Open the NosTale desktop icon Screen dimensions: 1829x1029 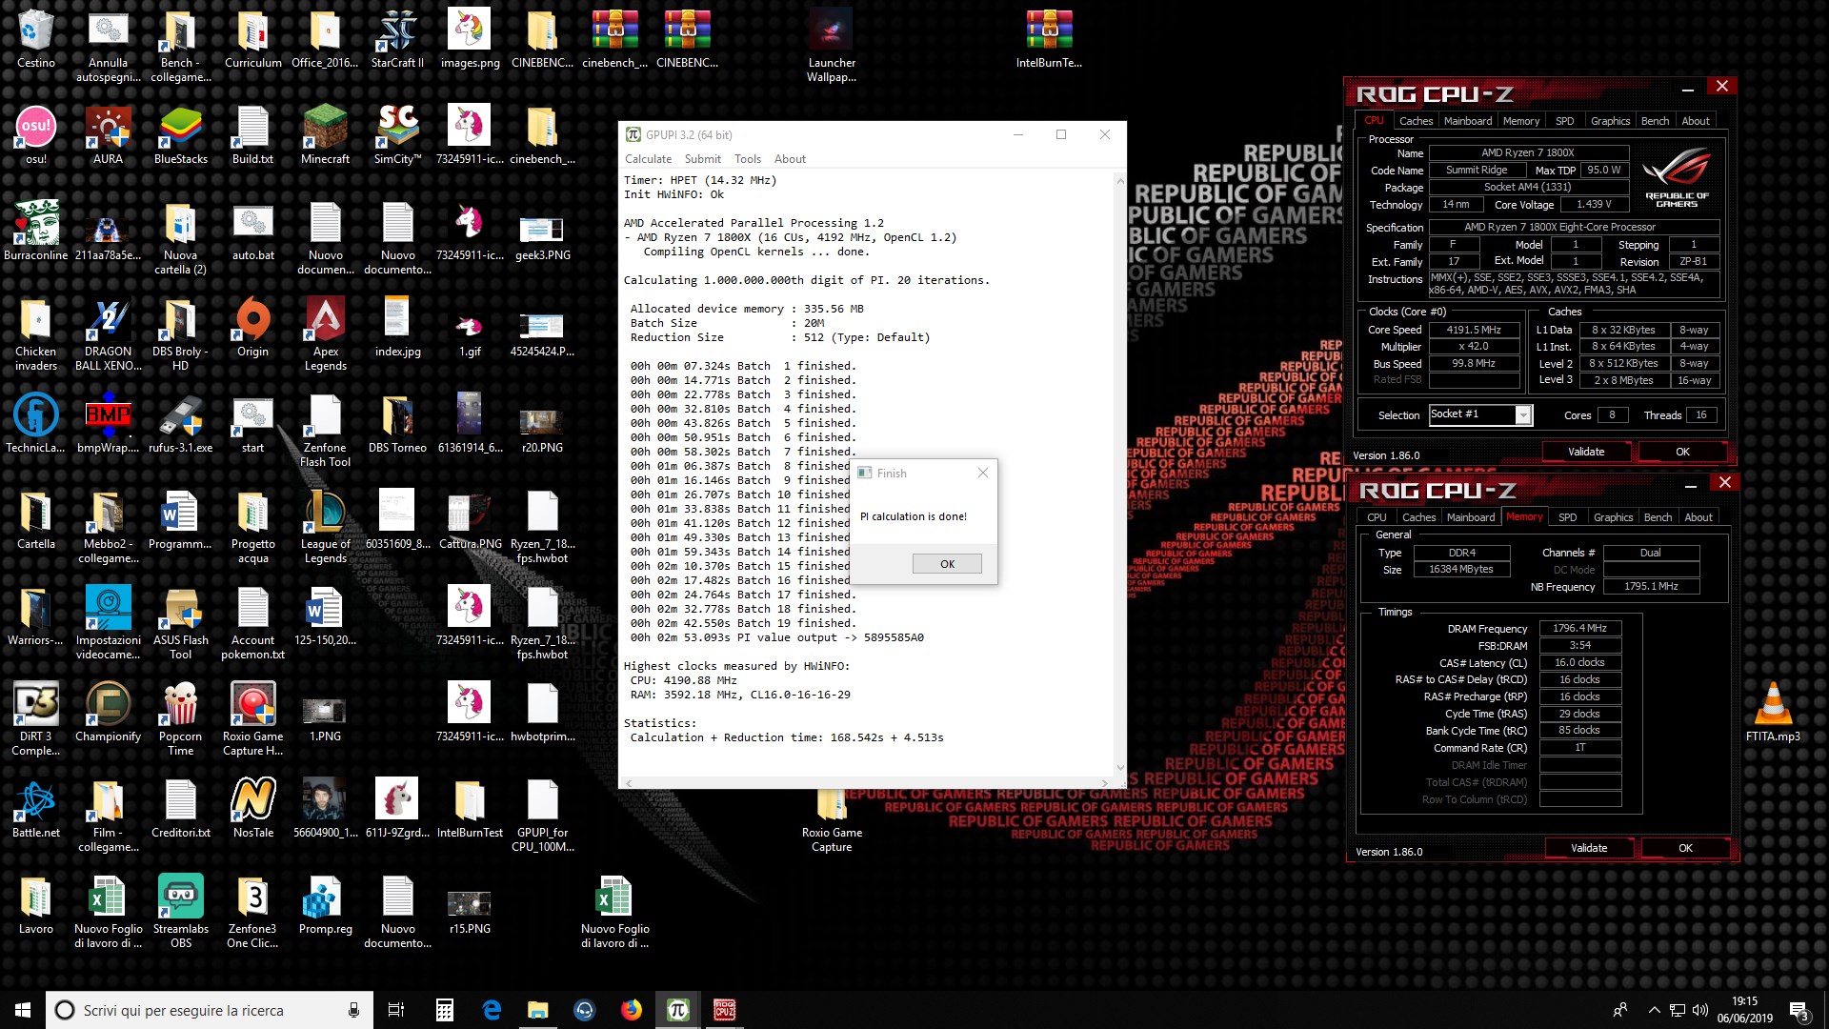[252, 810]
